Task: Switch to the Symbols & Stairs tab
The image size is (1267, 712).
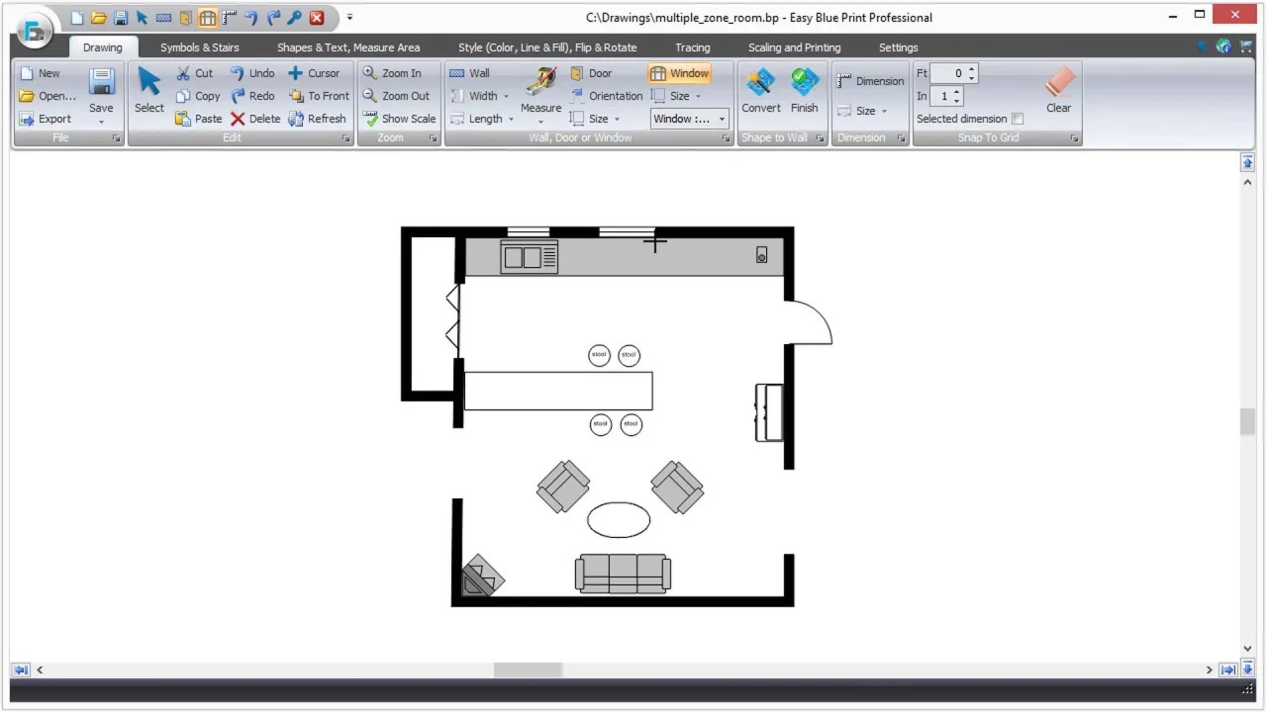Action: 200,47
